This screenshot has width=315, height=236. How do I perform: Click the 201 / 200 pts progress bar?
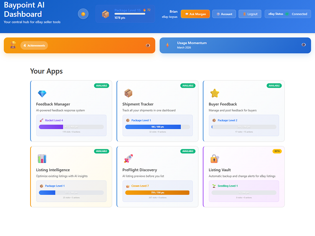click(244, 127)
